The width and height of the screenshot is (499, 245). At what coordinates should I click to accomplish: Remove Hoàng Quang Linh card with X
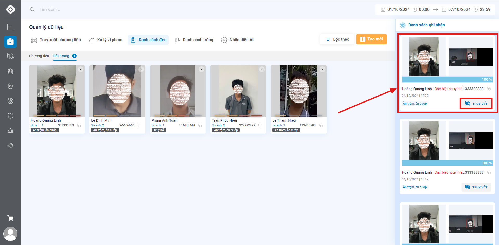(x=81, y=69)
